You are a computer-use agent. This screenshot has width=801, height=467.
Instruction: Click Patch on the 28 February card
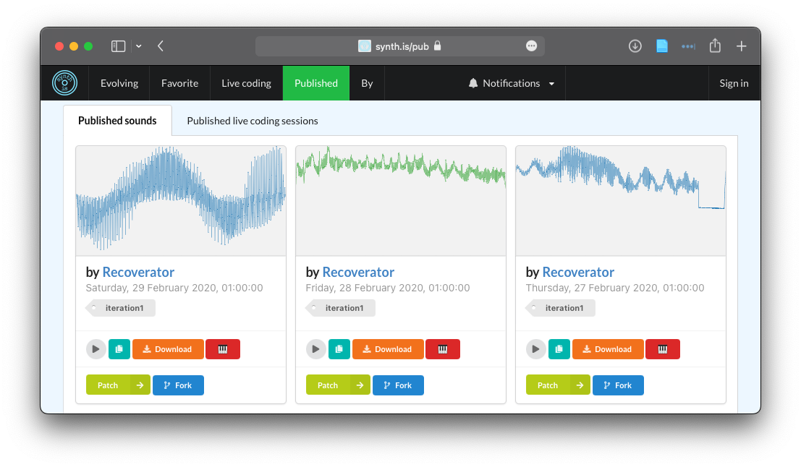(x=328, y=385)
